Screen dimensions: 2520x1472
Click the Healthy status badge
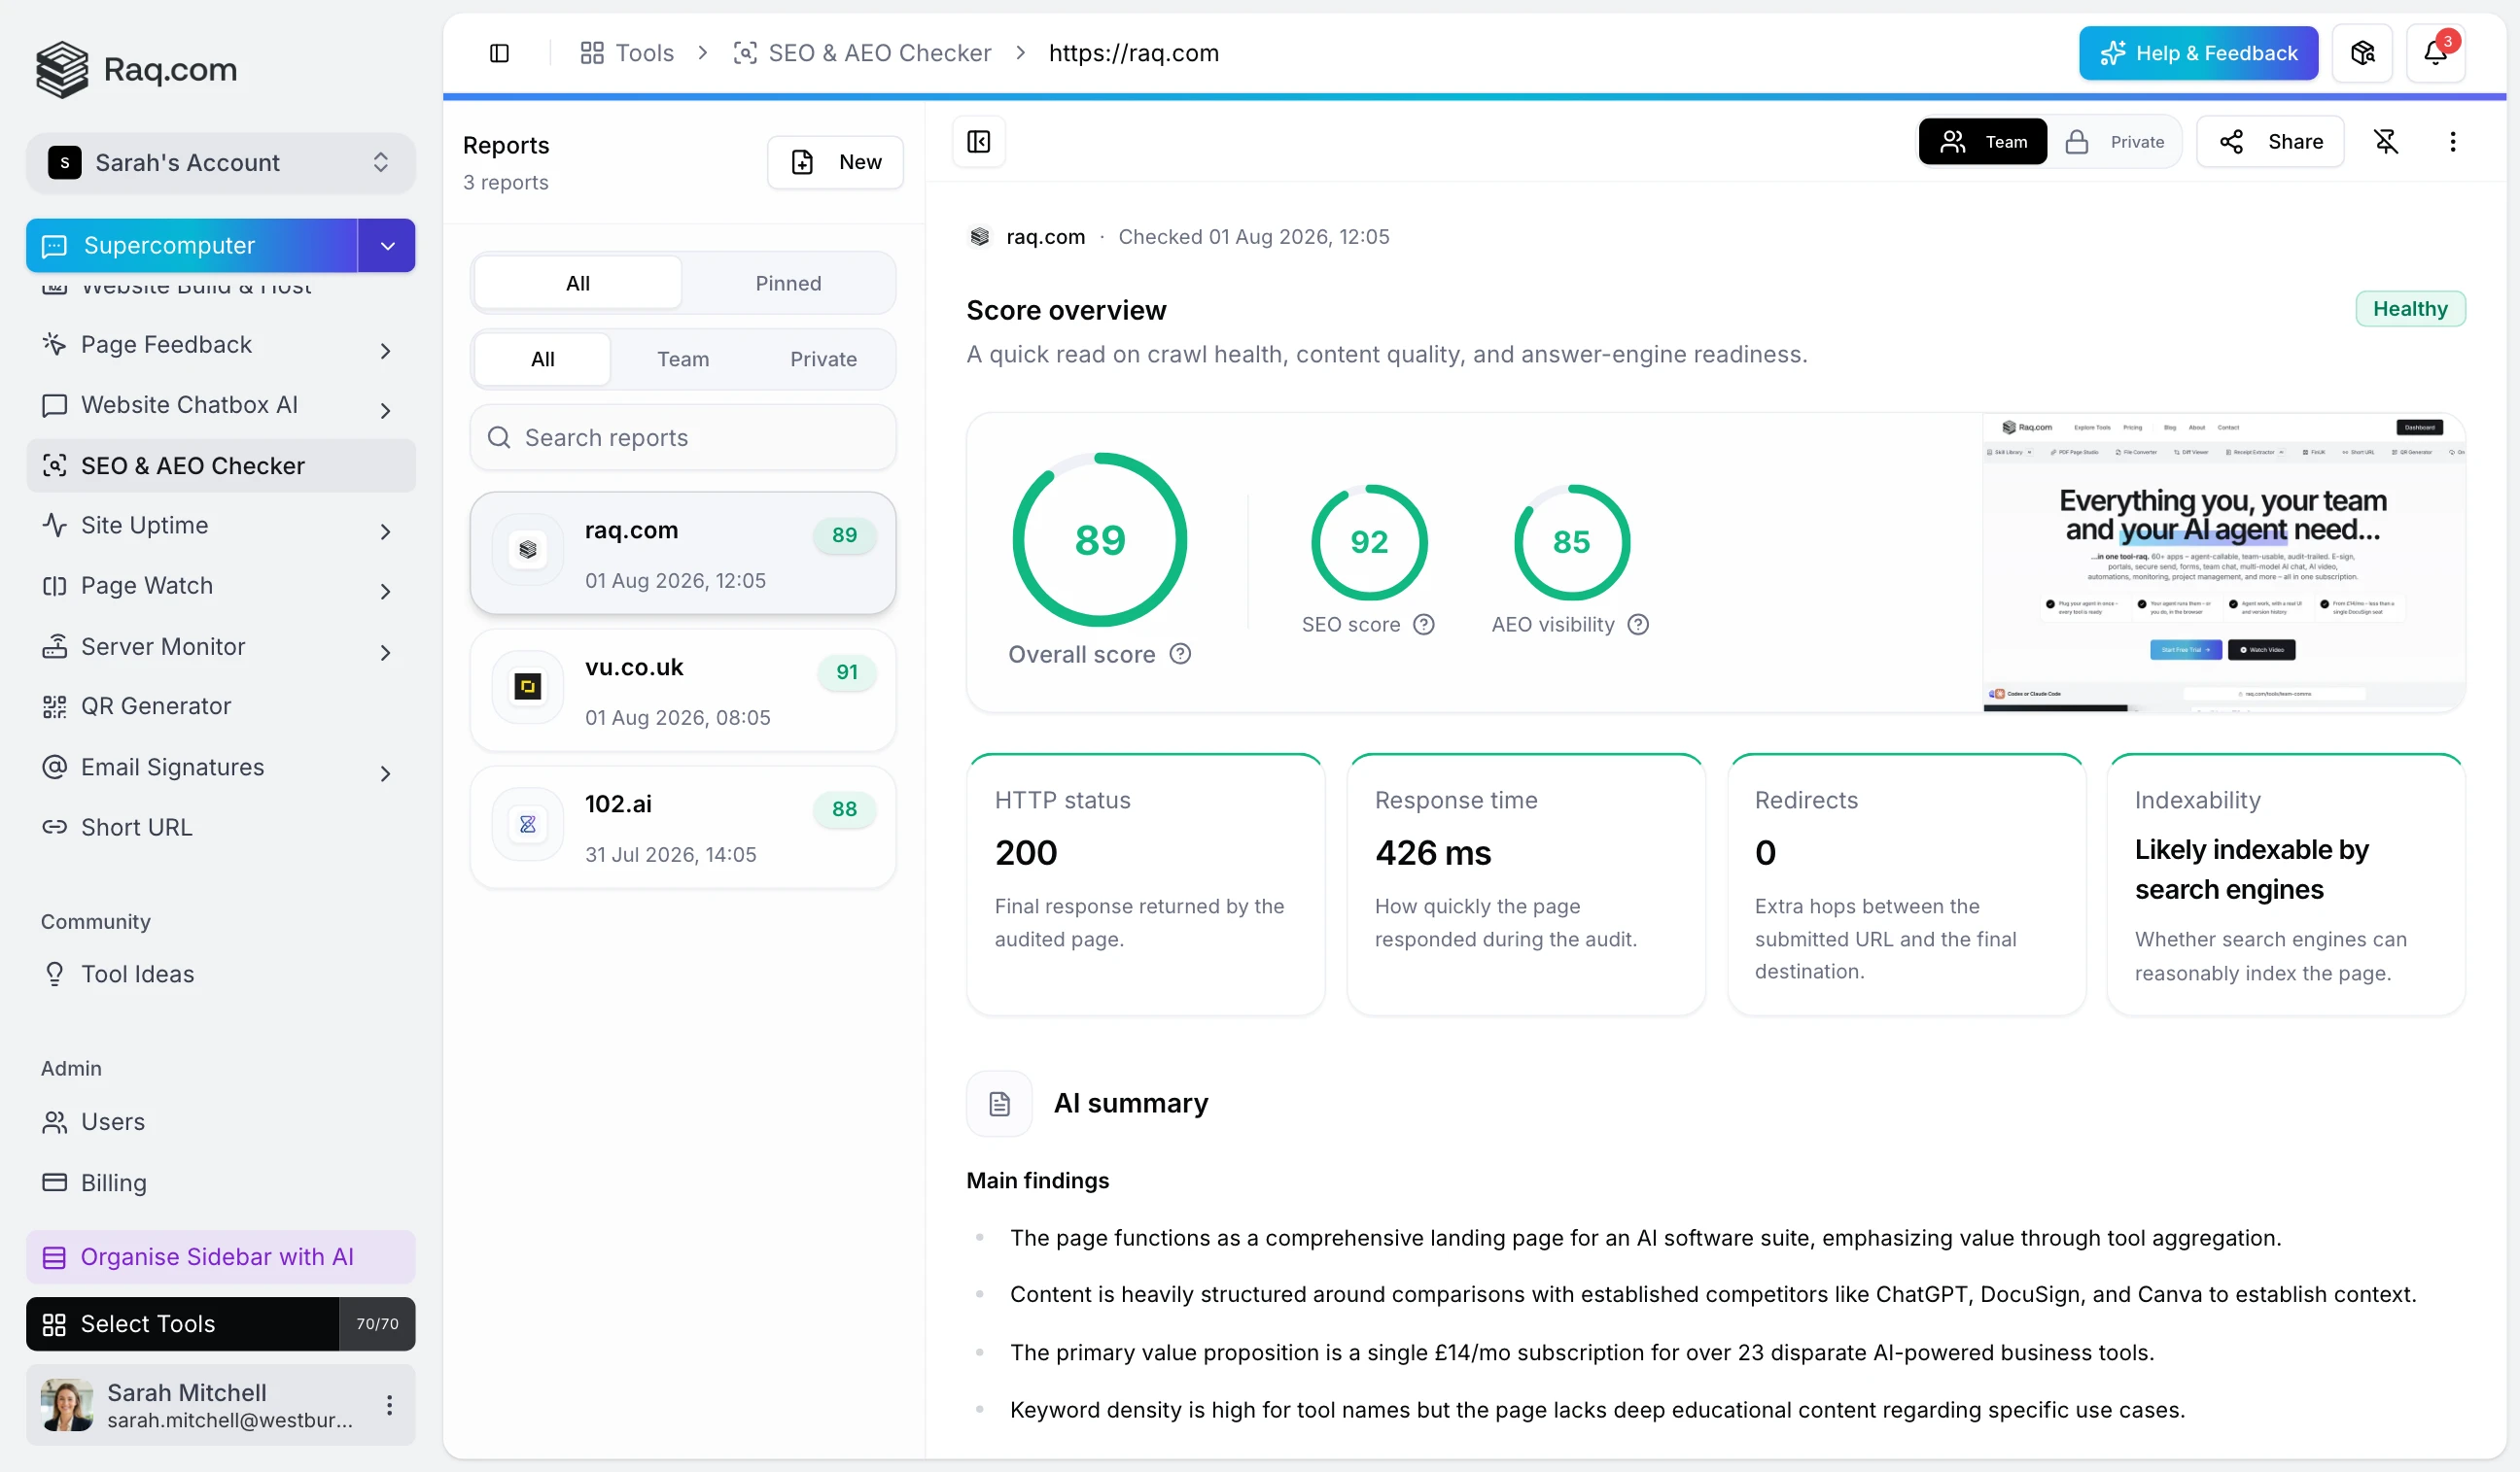(2410, 309)
